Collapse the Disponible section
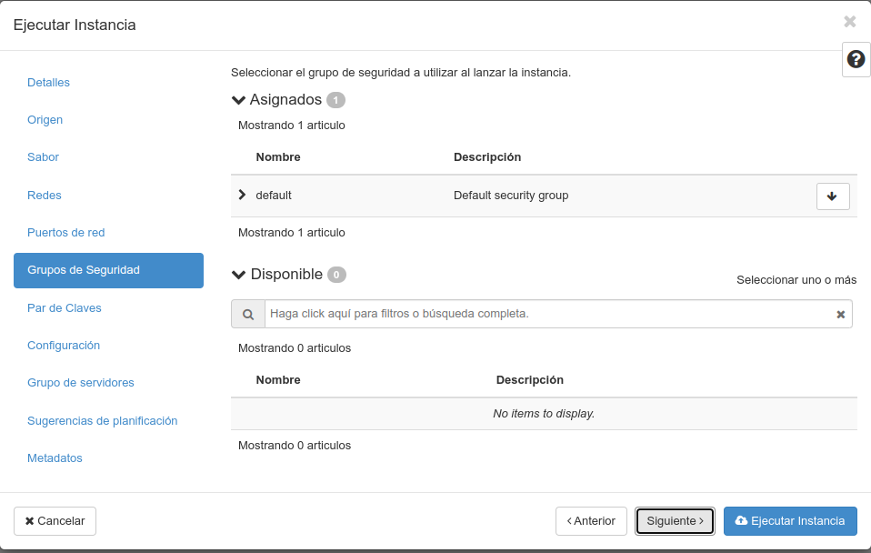Screen dimensions: 871x553 click(238, 274)
